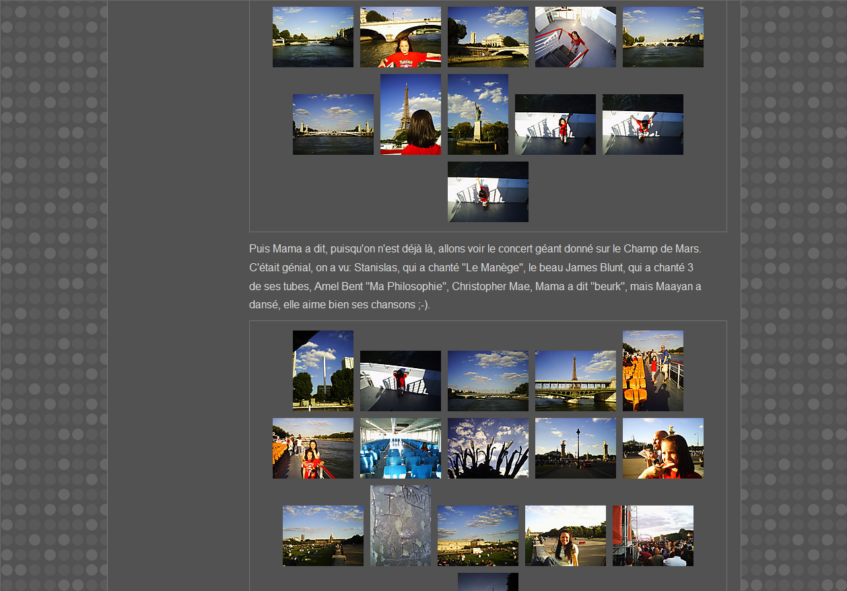This screenshot has width=847, height=591.
Task: Open Eiffel Tower behind metro viaduct photo
Action: pos(575,381)
